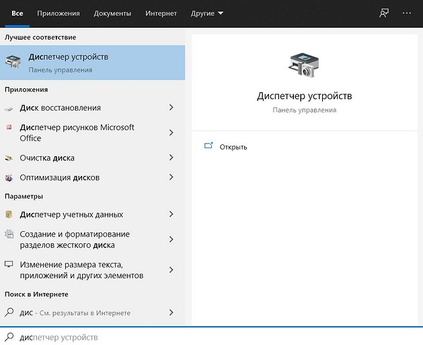The width and height of the screenshot is (423, 345).
Task: Click the Диспетчер устройств icon in best match
Action: (x=13, y=63)
